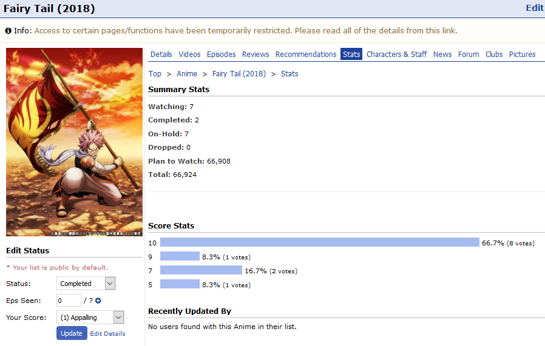Click the '16.7% (2 votes)' label
The width and height of the screenshot is (545, 346).
(x=271, y=271)
